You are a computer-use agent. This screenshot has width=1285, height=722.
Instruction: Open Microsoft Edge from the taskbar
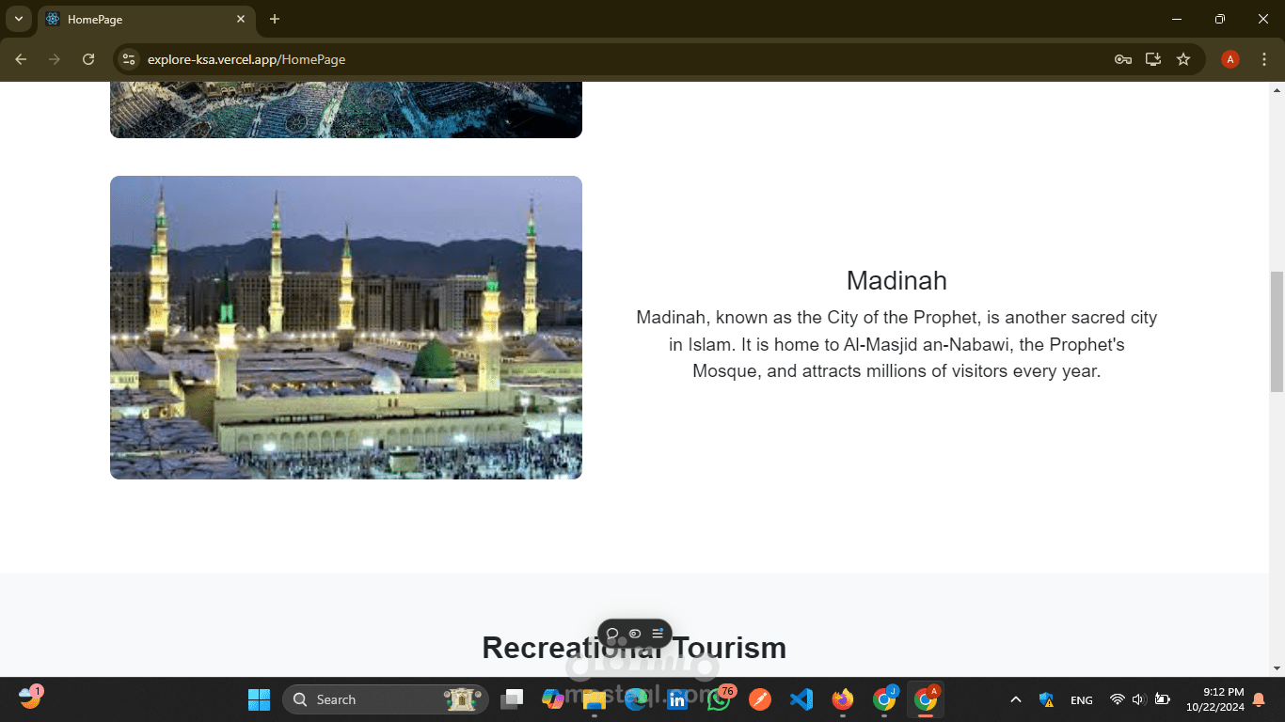636,699
